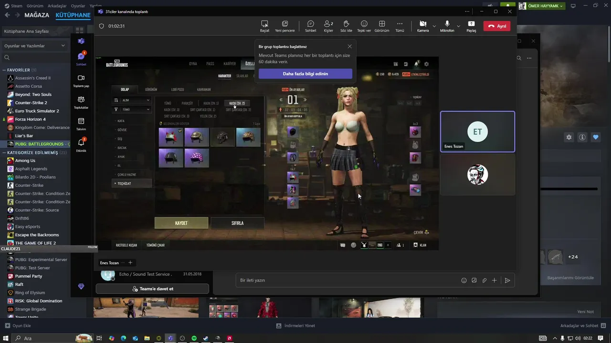
Task: Click the Başlat control icon
Action: (264, 26)
